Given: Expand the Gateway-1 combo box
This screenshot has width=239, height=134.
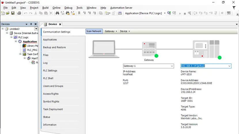Looking at the screenshot, I should coord(172,66).
